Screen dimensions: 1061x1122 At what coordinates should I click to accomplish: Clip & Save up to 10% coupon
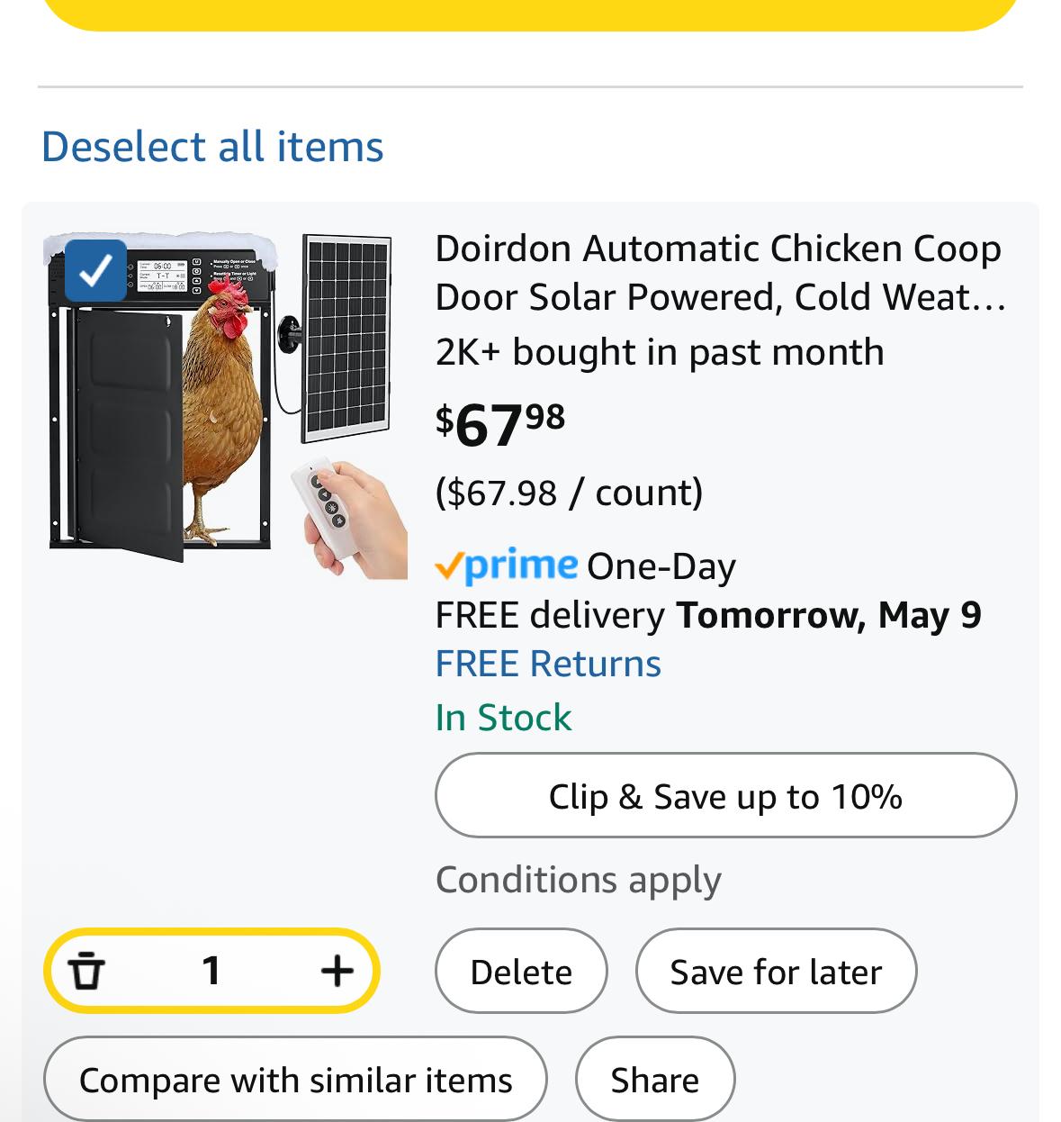(726, 795)
